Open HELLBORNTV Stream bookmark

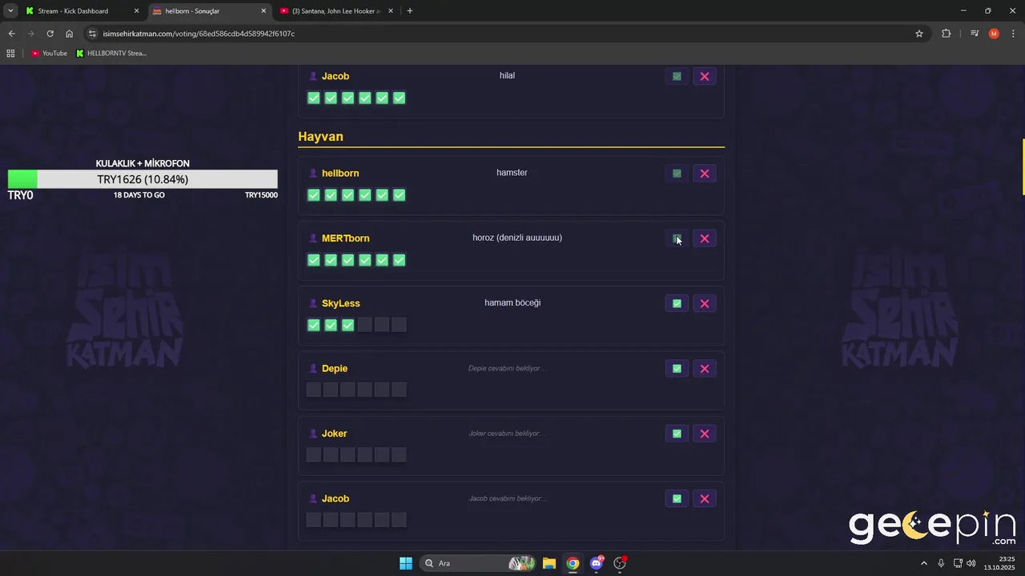tap(111, 54)
